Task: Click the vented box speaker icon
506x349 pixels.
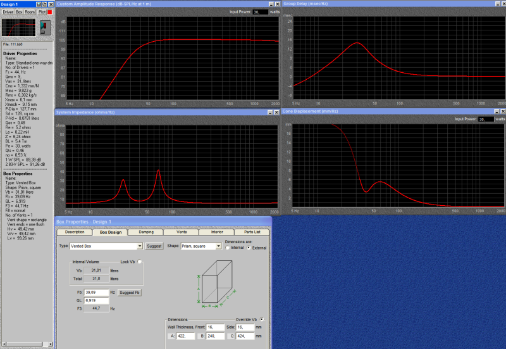Action: (45, 27)
